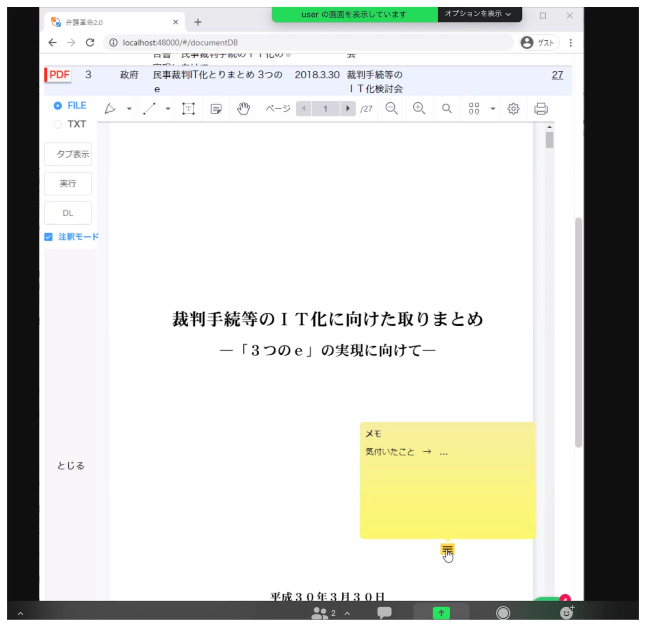
Task: Zoom out the PDF document
Action: 391,109
